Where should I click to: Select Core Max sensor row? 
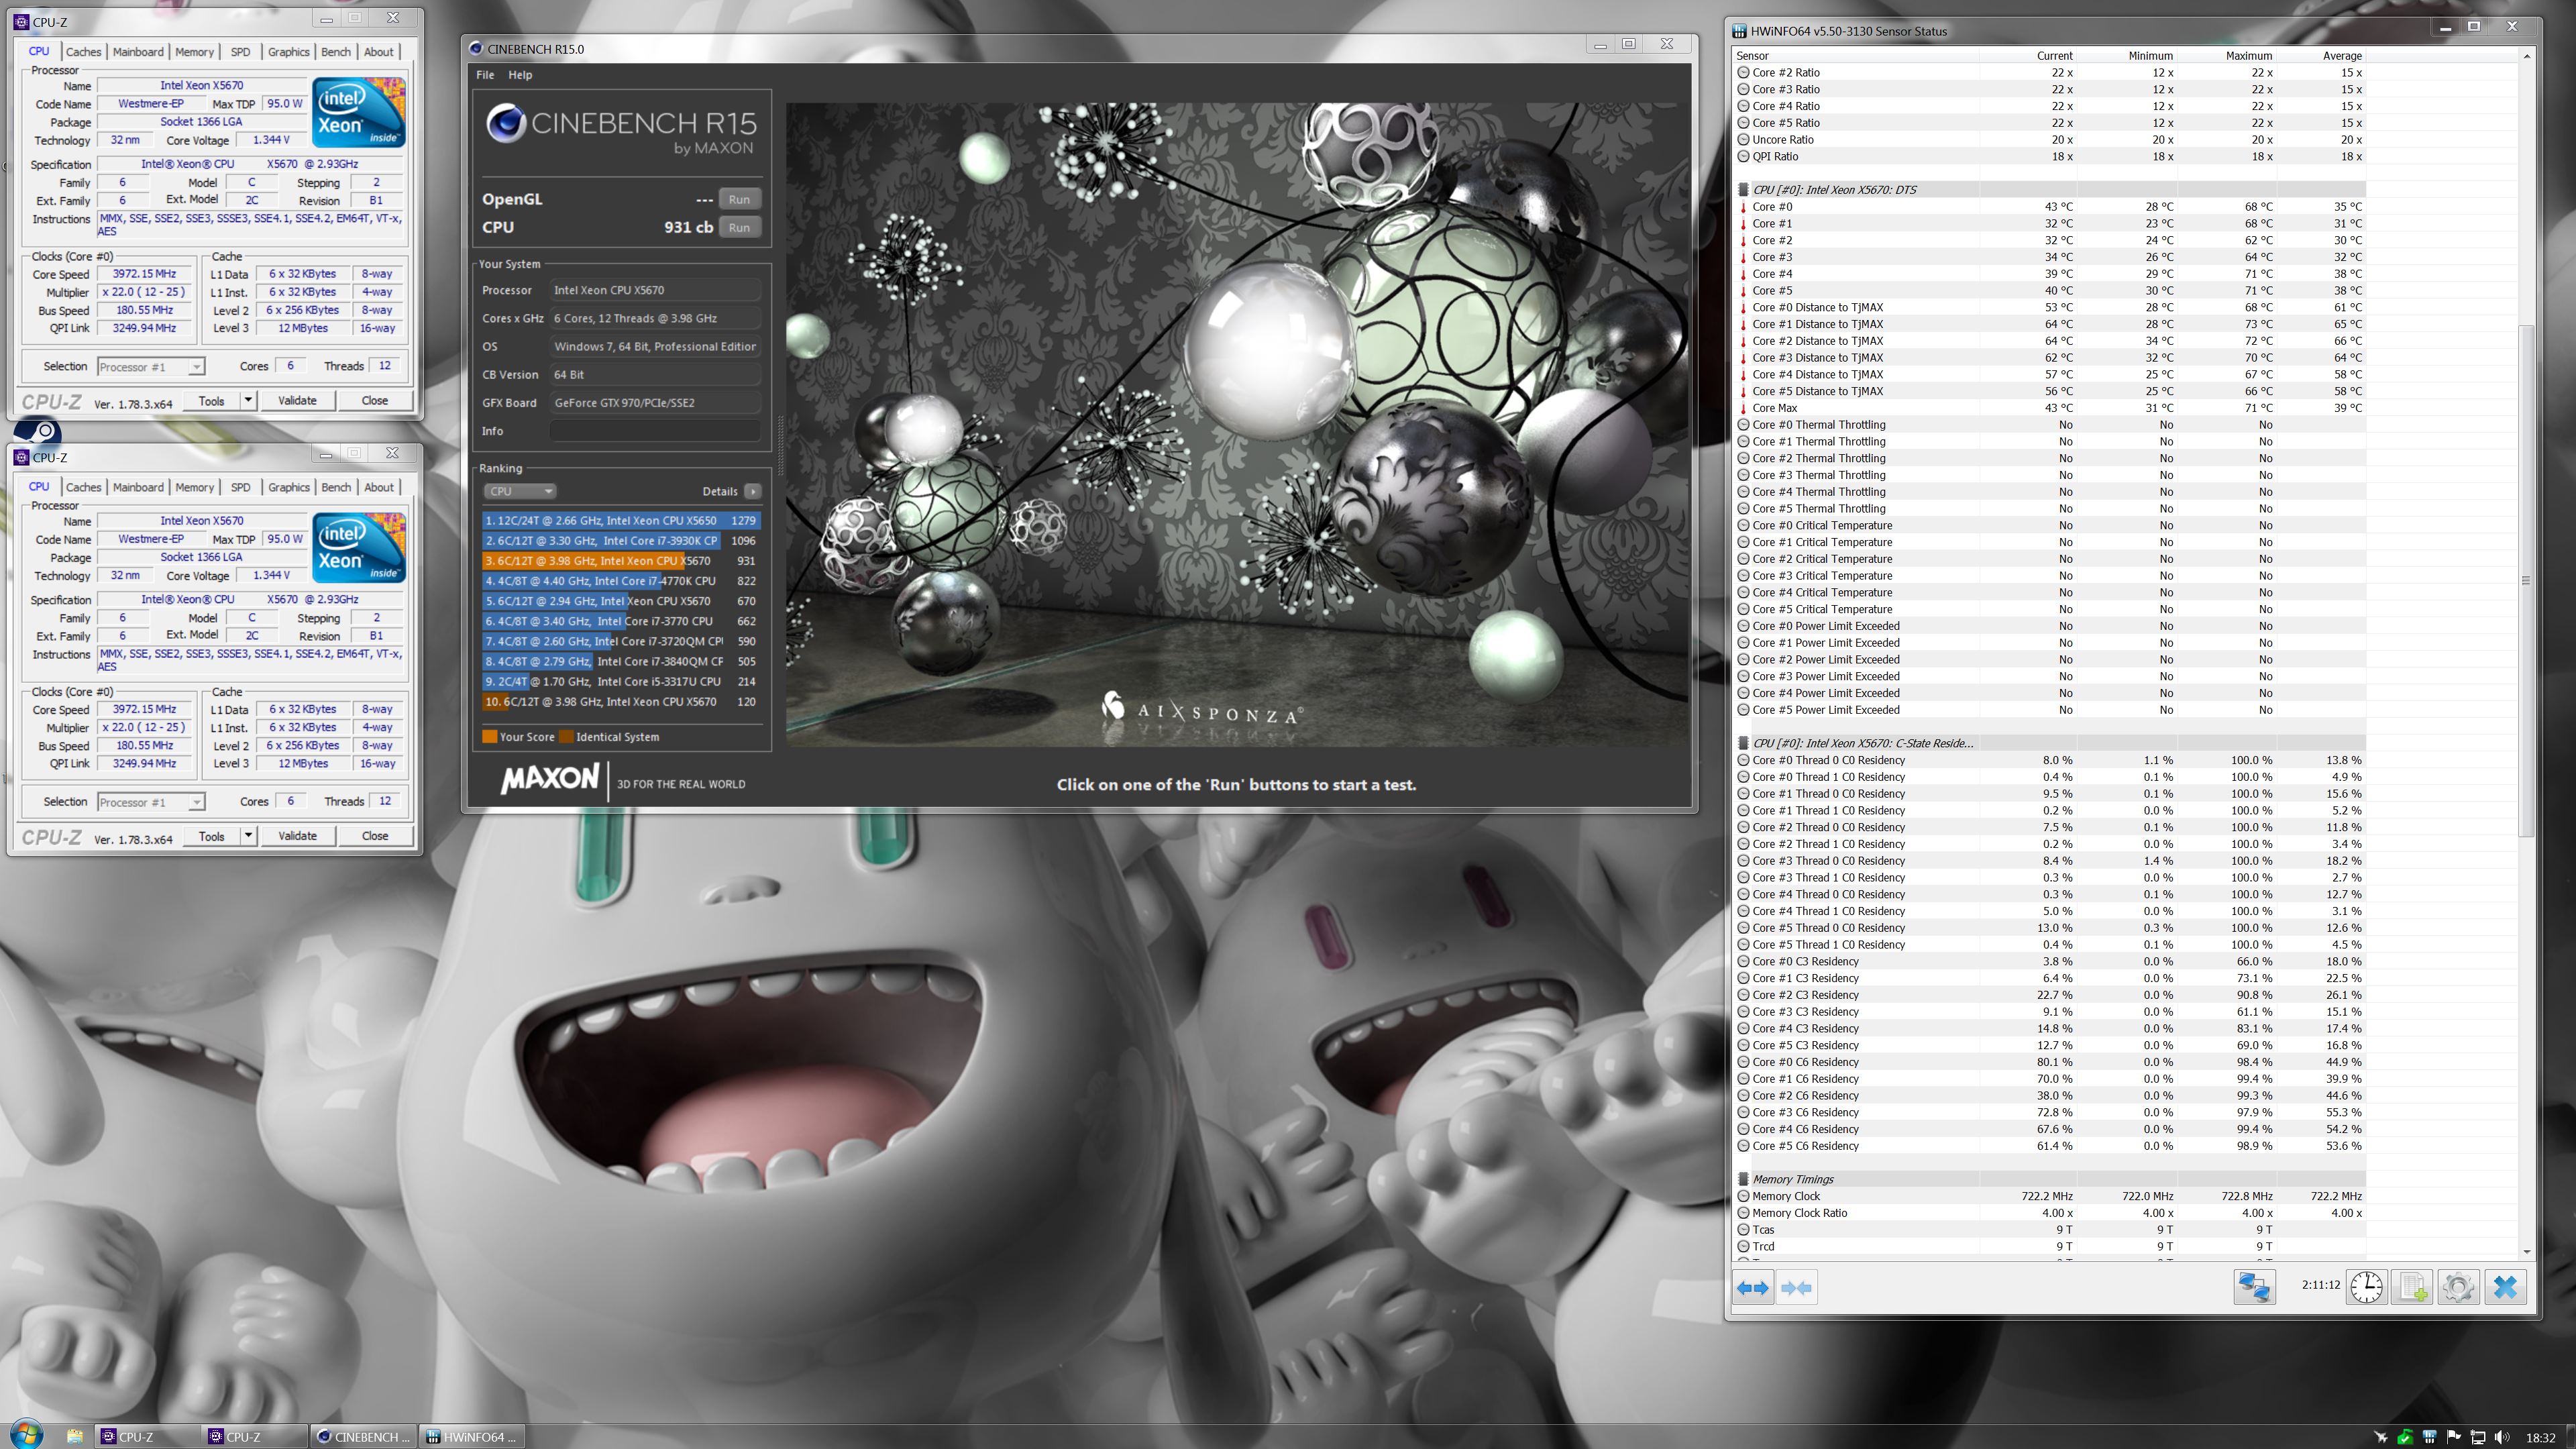point(2050,408)
